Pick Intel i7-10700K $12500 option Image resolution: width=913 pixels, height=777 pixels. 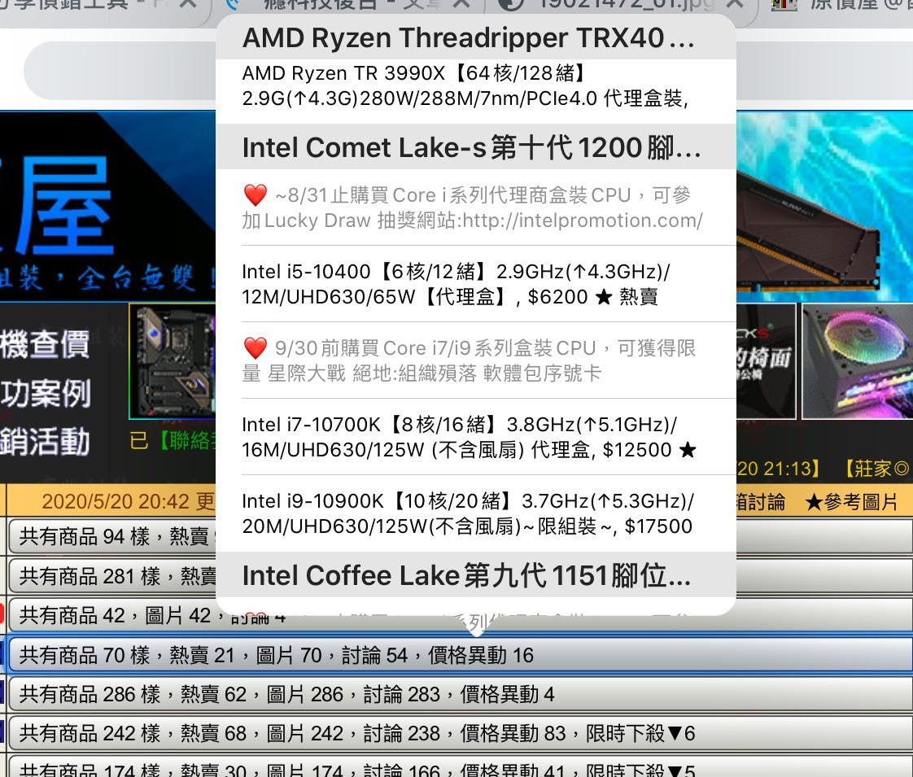click(x=476, y=437)
